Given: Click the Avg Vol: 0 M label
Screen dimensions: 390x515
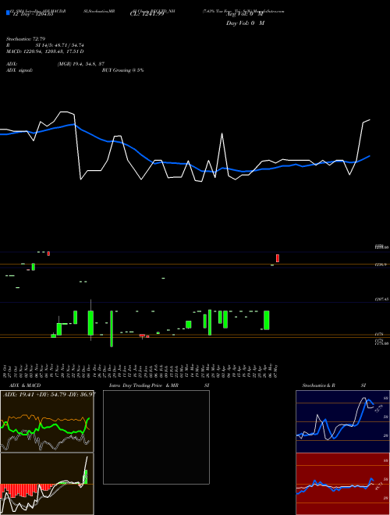Looking at the screenshot, I should point(245,14).
